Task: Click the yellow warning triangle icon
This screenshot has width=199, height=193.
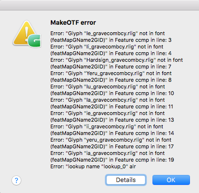Action: (x=24, y=33)
